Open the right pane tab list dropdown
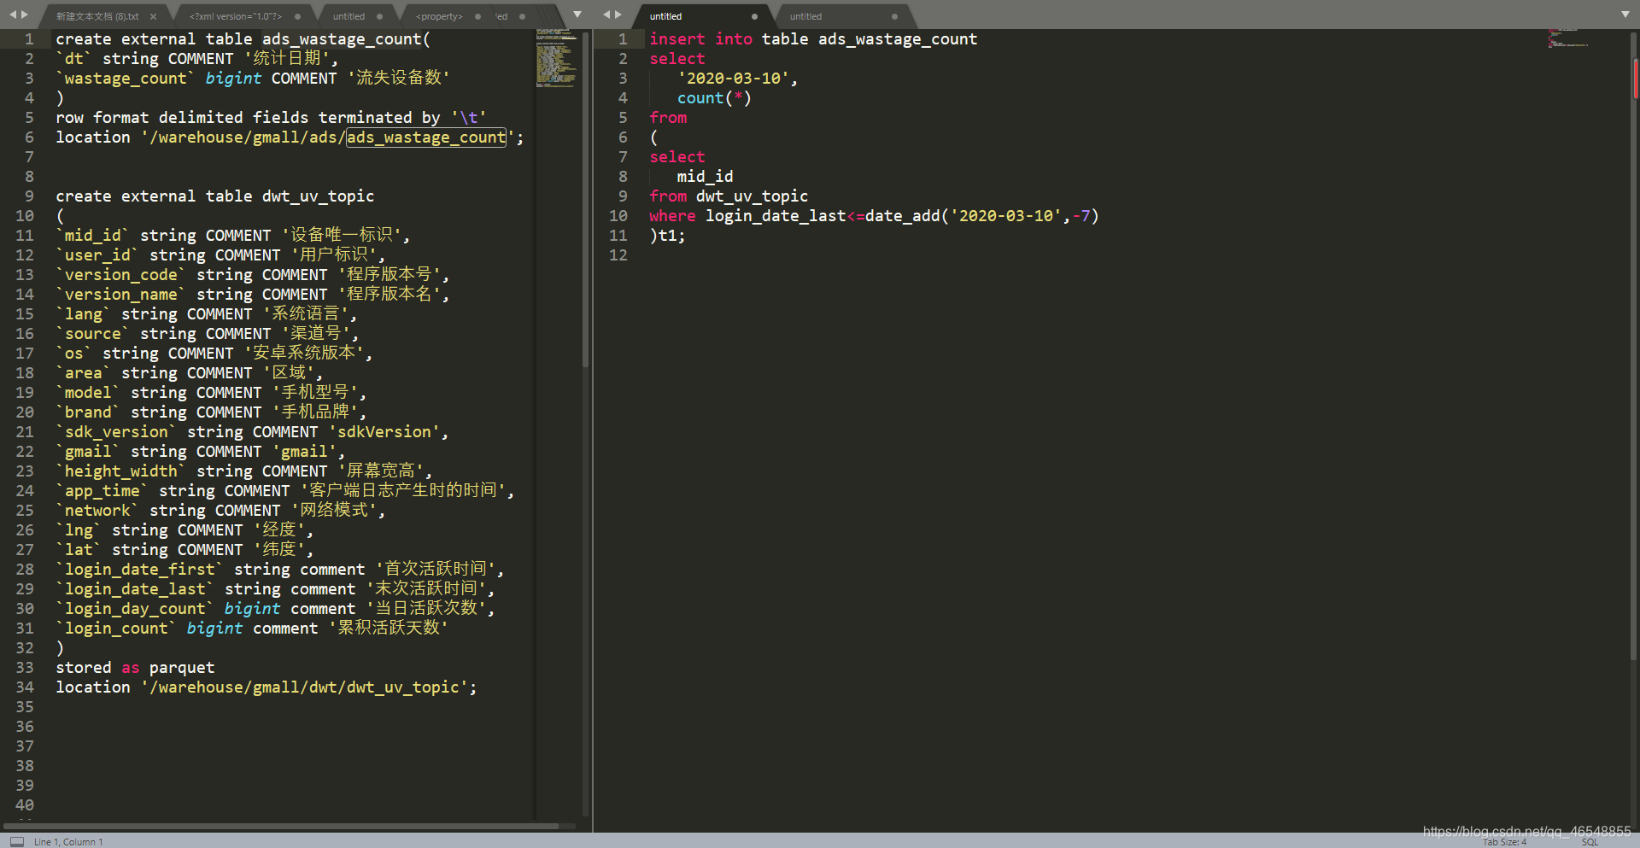Viewport: 1640px width, 848px height. 1625,15
